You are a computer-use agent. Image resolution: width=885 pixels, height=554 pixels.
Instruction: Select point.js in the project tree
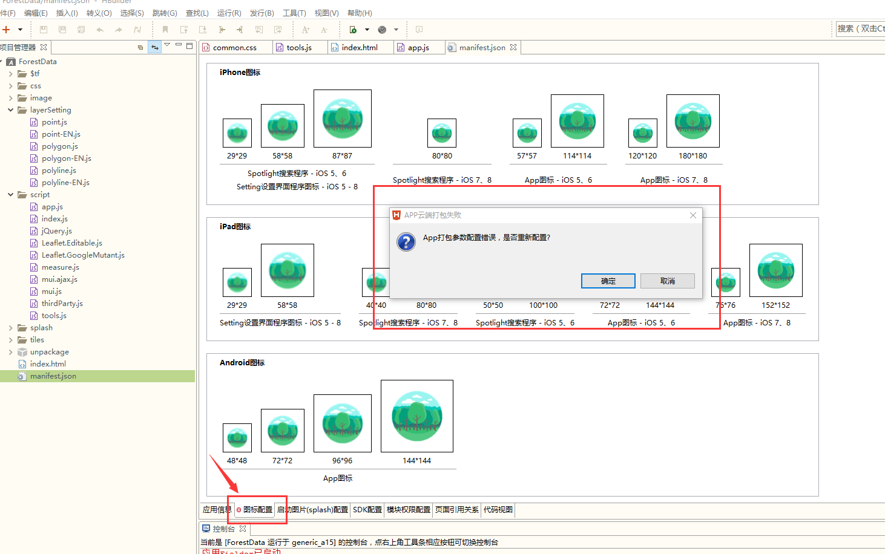(54, 122)
